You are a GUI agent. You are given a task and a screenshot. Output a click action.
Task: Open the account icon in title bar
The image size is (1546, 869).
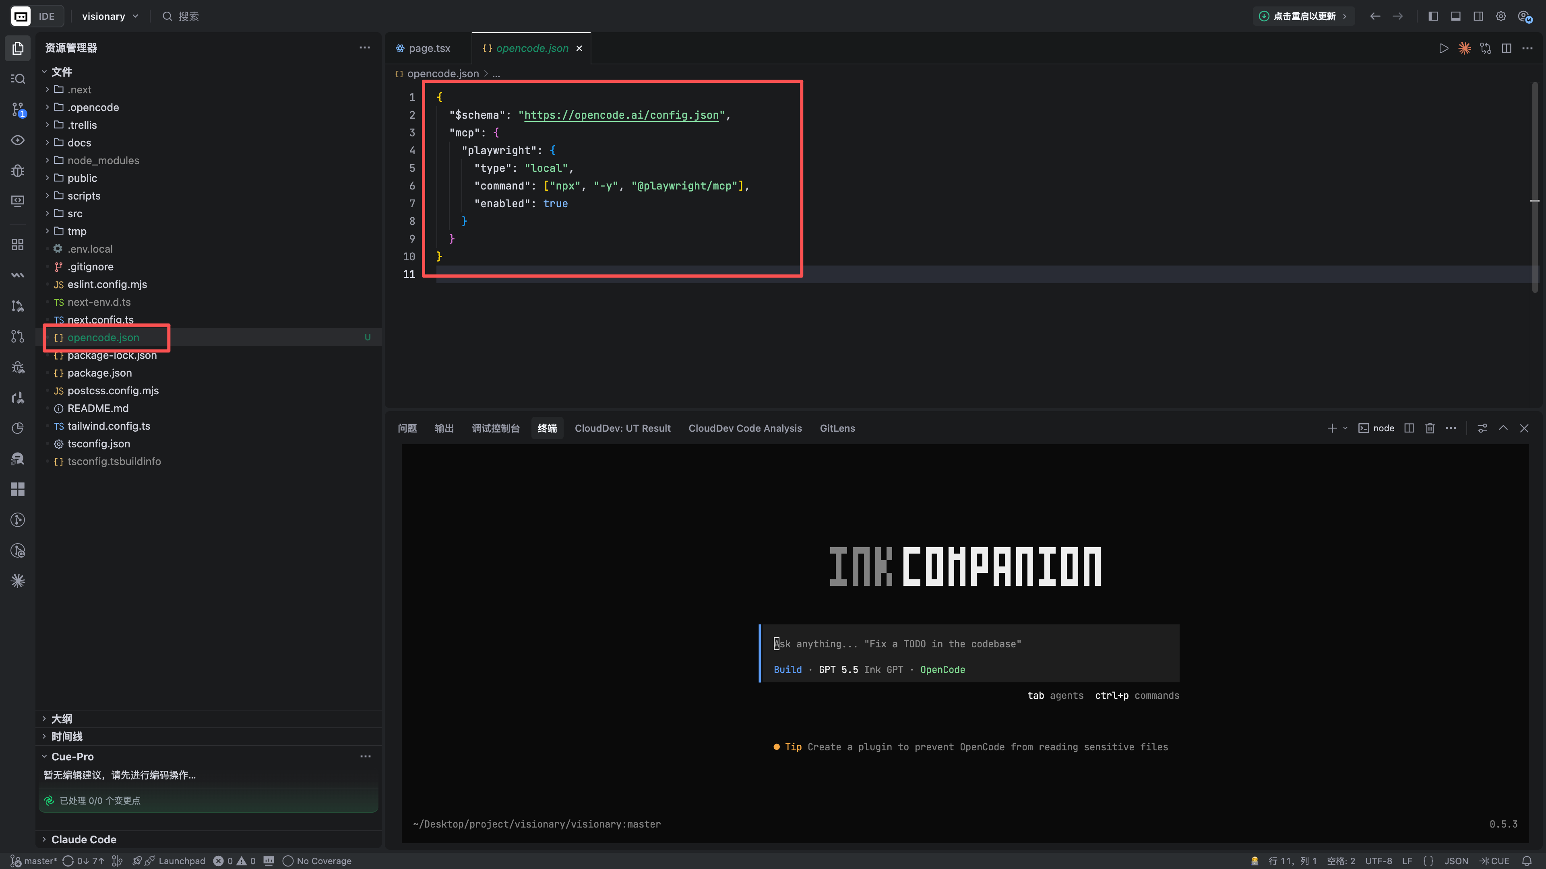click(1524, 16)
